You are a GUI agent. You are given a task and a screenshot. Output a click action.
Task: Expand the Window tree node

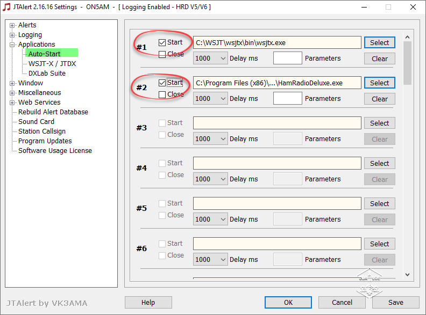tap(12, 84)
